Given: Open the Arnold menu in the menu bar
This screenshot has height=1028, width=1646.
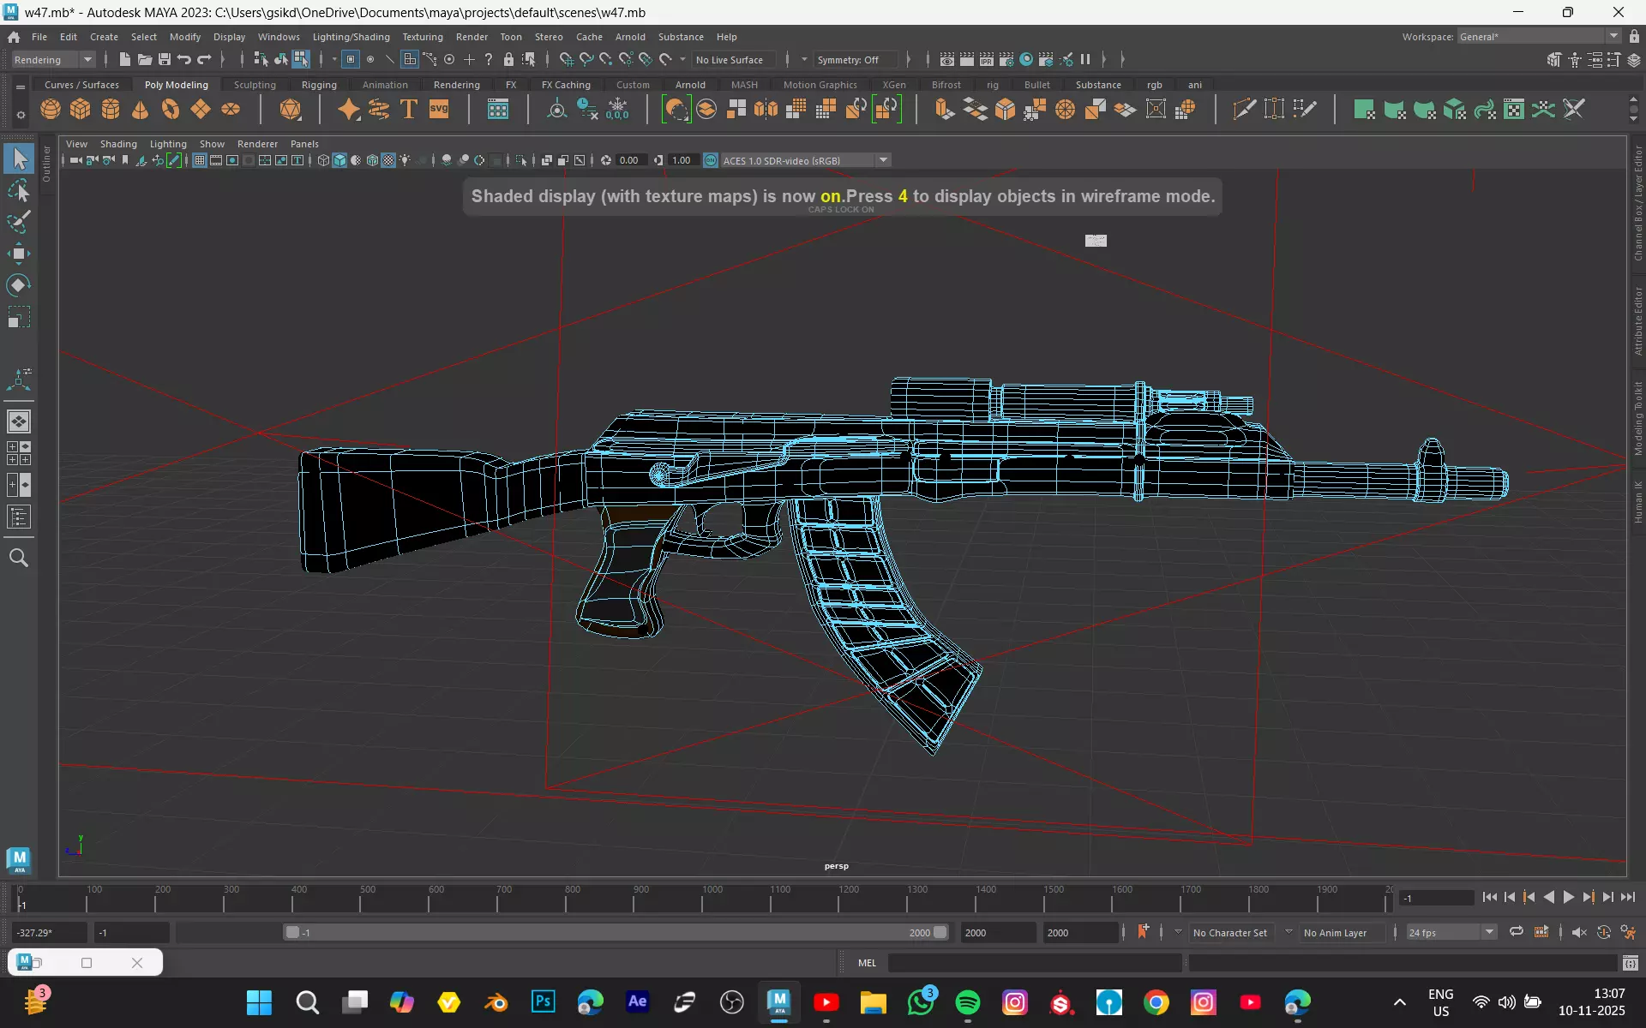Looking at the screenshot, I should (630, 37).
